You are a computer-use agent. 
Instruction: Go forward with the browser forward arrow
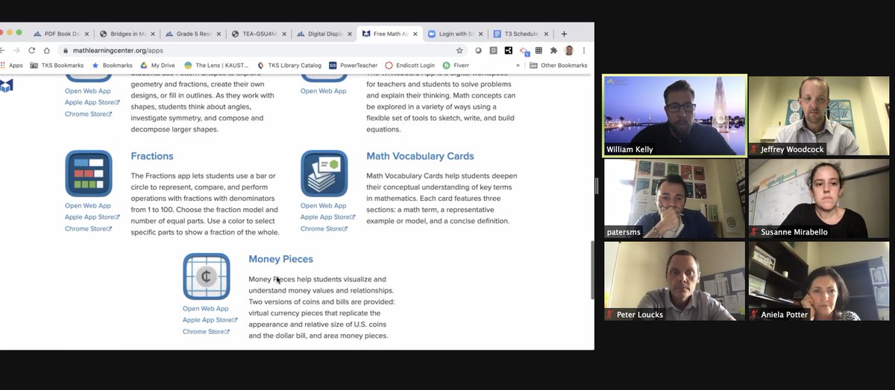[x=16, y=51]
